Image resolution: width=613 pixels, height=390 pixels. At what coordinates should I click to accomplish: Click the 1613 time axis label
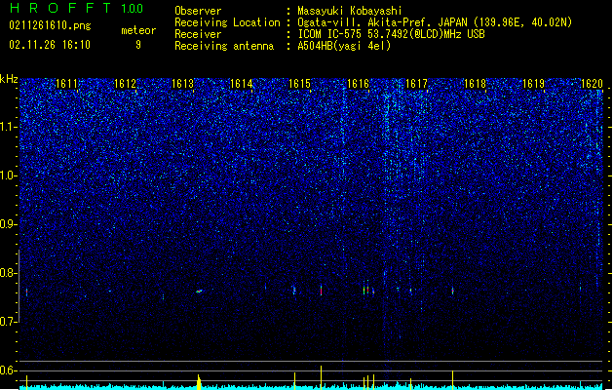point(183,83)
